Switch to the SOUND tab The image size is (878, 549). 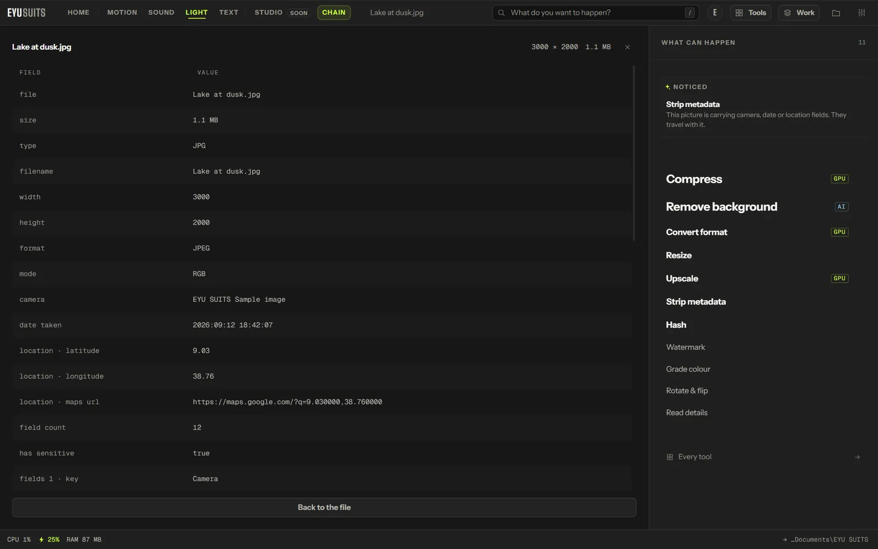click(161, 13)
